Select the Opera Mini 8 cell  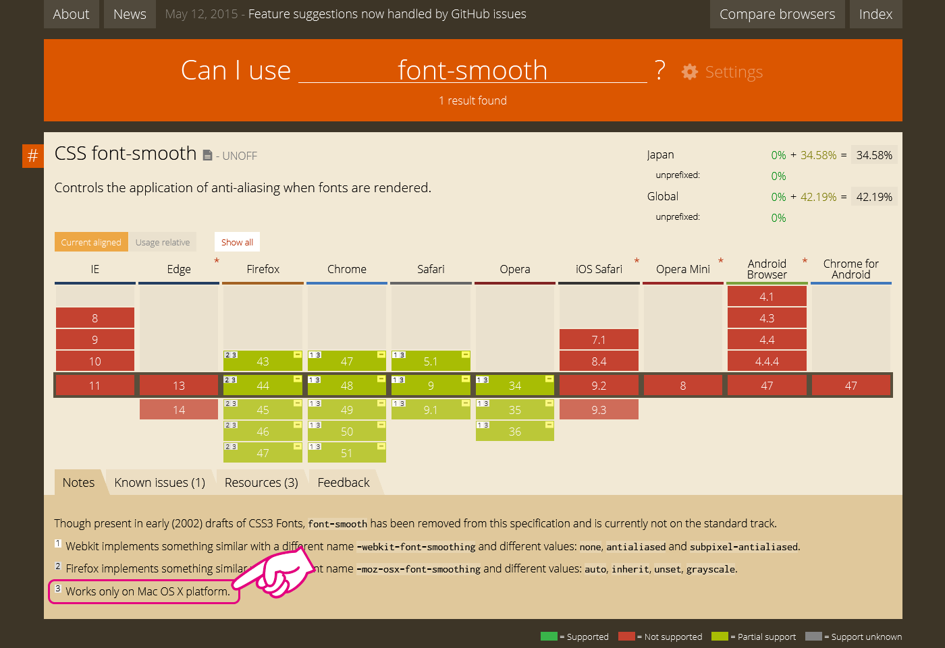click(683, 386)
